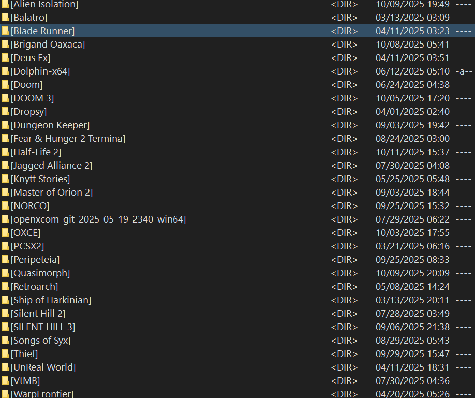Click the date 03/13/2025 20:11

coord(412,300)
